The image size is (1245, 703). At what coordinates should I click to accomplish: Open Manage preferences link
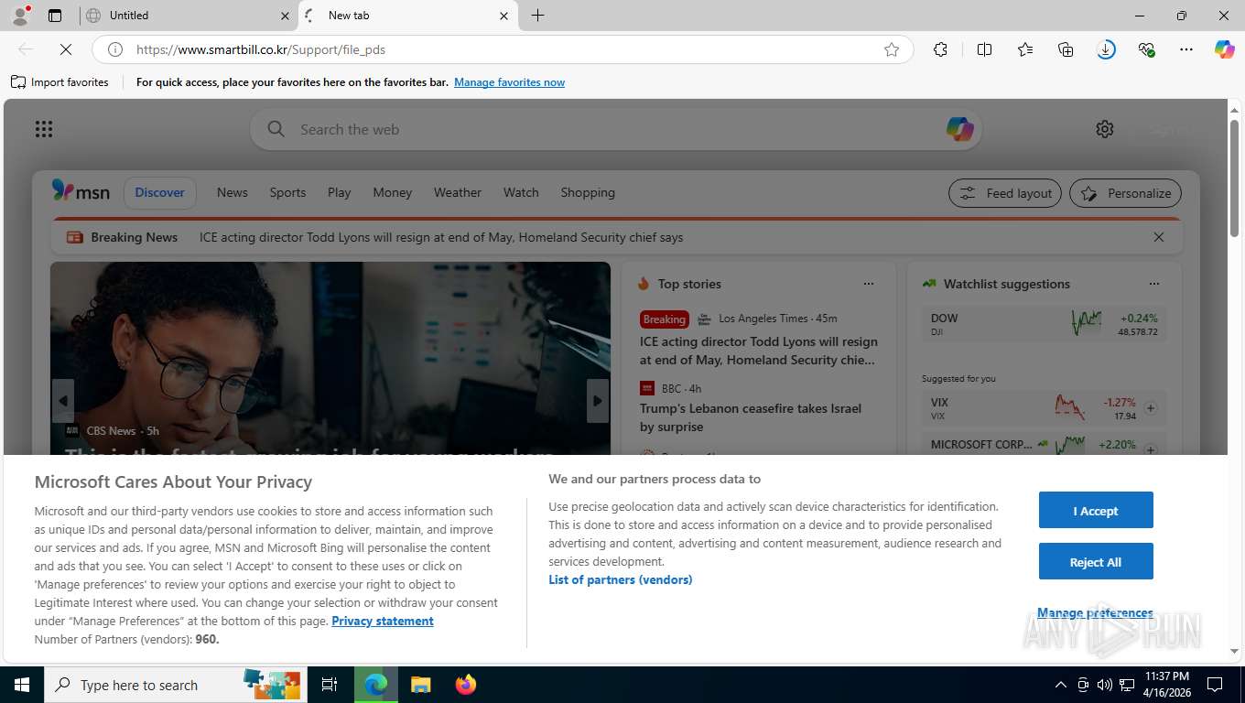(x=1095, y=612)
